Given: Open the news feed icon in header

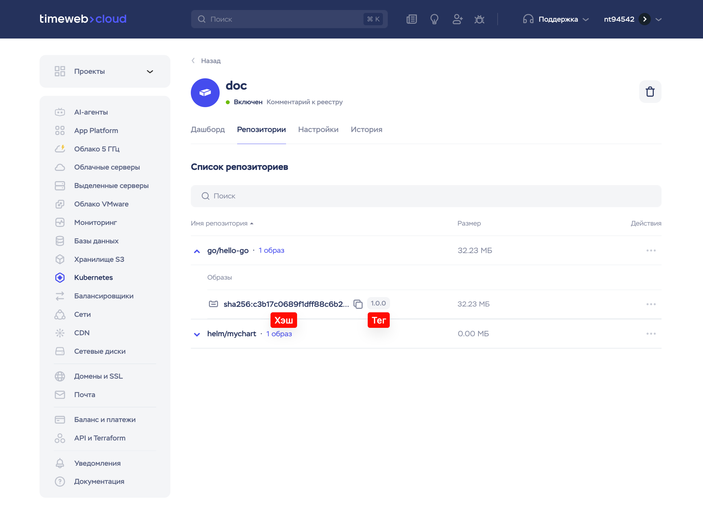Looking at the screenshot, I should [x=411, y=19].
